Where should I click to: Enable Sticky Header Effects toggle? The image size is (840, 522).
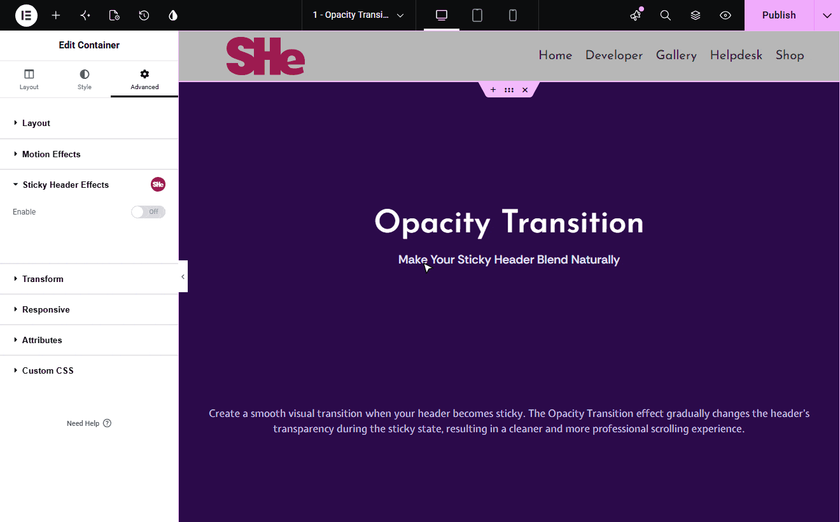pyautogui.click(x=148, y=212)
